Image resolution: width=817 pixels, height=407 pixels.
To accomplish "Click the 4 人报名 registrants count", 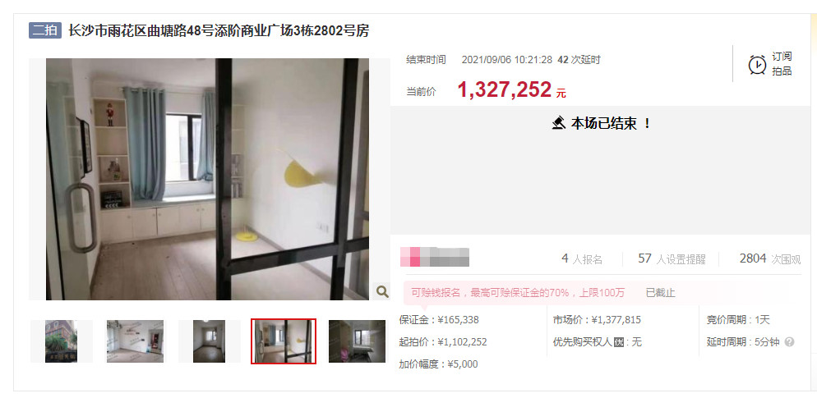I will (582, 258).
